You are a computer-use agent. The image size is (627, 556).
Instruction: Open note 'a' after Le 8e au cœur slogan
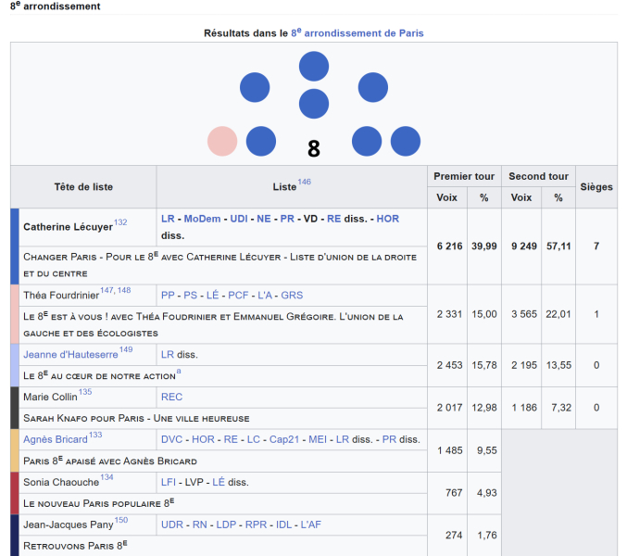pos(179,372)
